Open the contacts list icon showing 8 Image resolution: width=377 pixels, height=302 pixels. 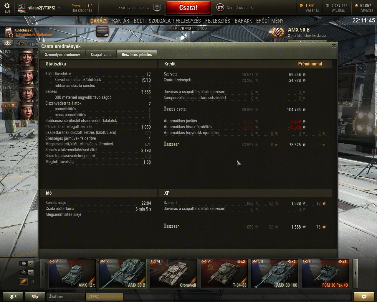13,297
